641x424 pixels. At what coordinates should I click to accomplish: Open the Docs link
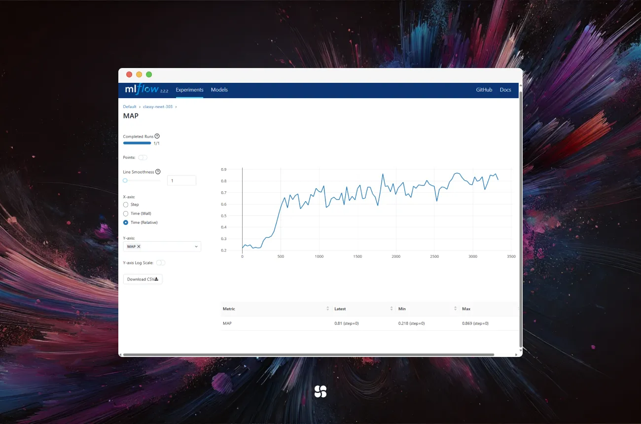pos(505,90)
